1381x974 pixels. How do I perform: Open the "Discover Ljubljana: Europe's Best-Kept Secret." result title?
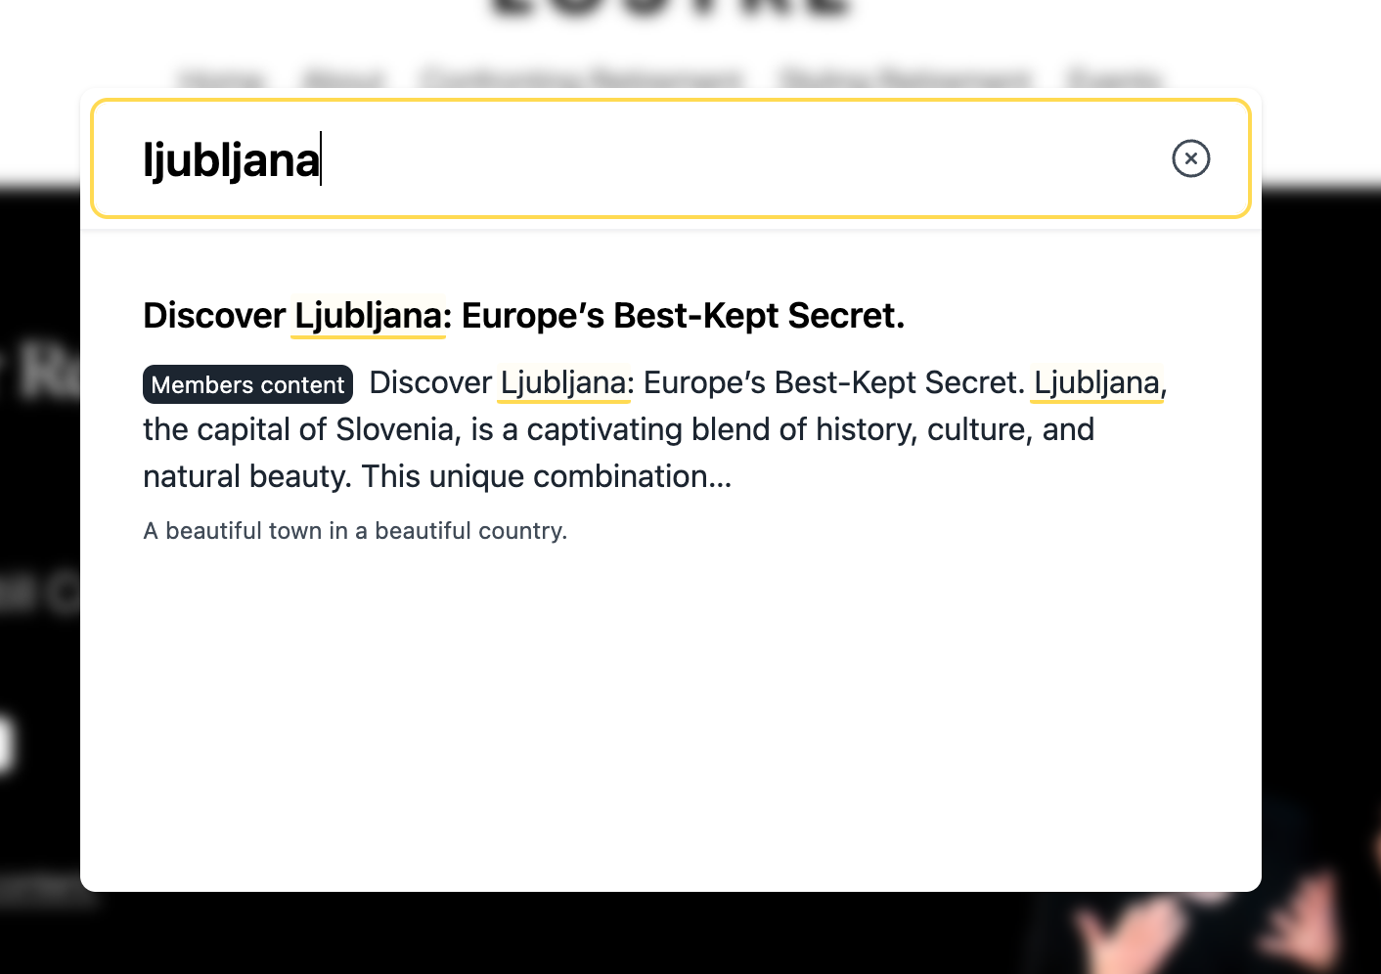[x=523, y=316]
